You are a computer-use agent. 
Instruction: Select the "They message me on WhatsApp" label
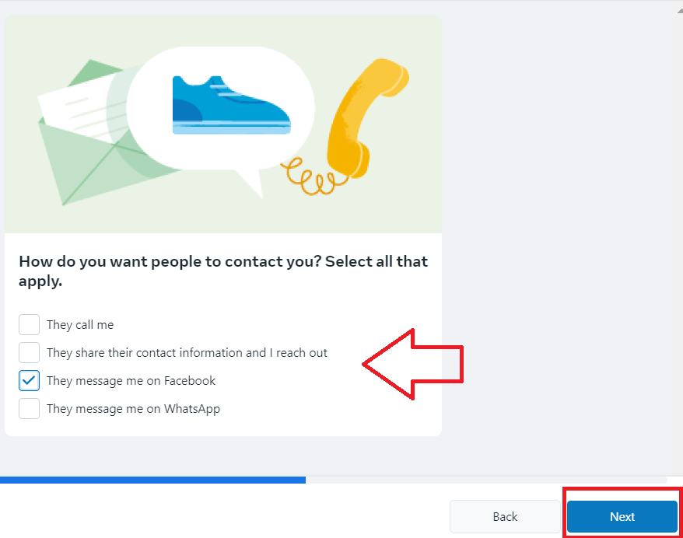click(x=133, y=409)
